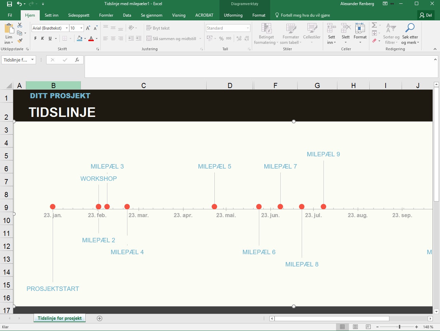Switch to Sideoppsett tab
This screenshot has width=440, height=331.
pyautogui.click(x=79, y=15)
